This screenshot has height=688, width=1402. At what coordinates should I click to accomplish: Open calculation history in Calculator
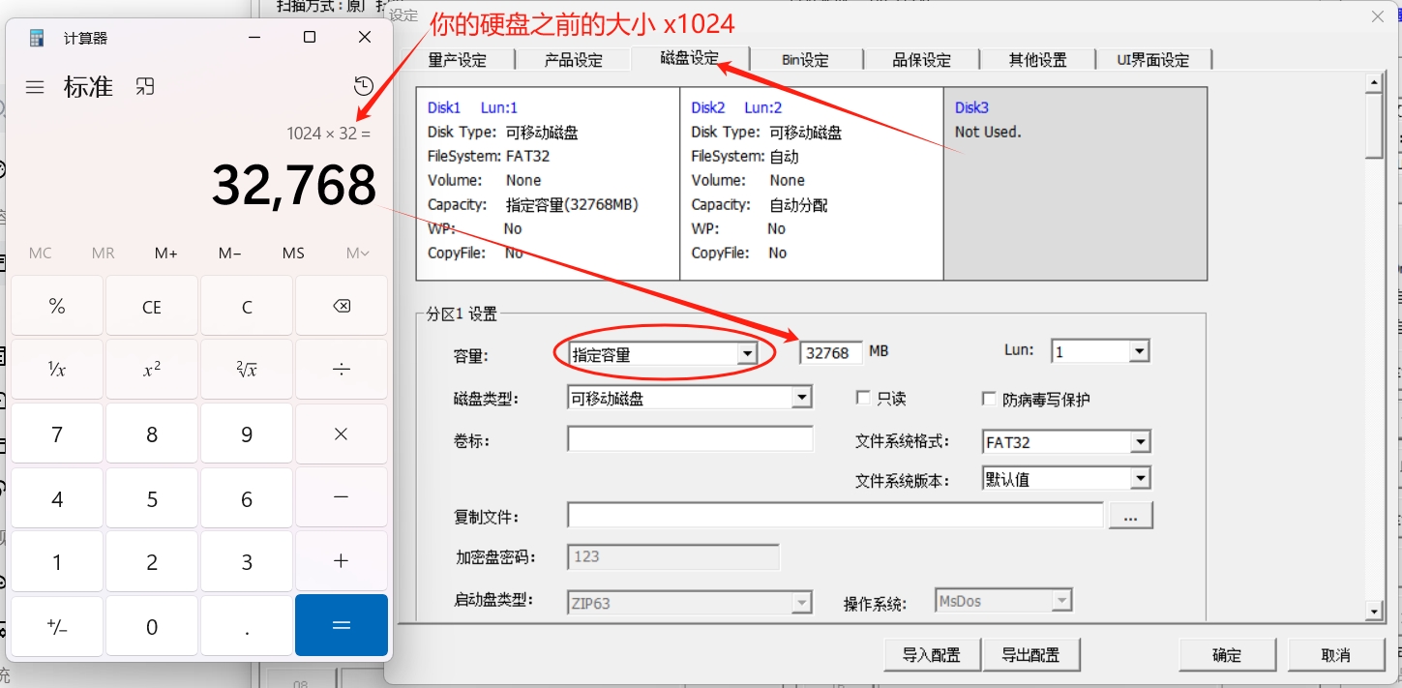[x=363, y=85]
